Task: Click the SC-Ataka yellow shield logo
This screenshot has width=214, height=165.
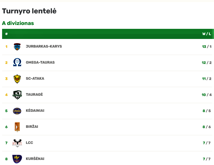Action: point(17,79)
